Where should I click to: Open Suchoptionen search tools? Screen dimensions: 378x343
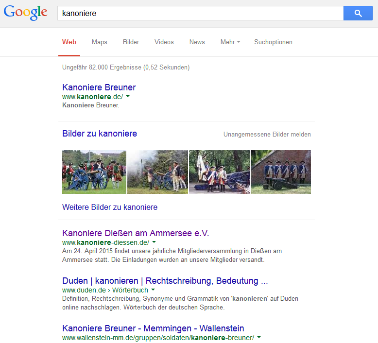point(273,42)
